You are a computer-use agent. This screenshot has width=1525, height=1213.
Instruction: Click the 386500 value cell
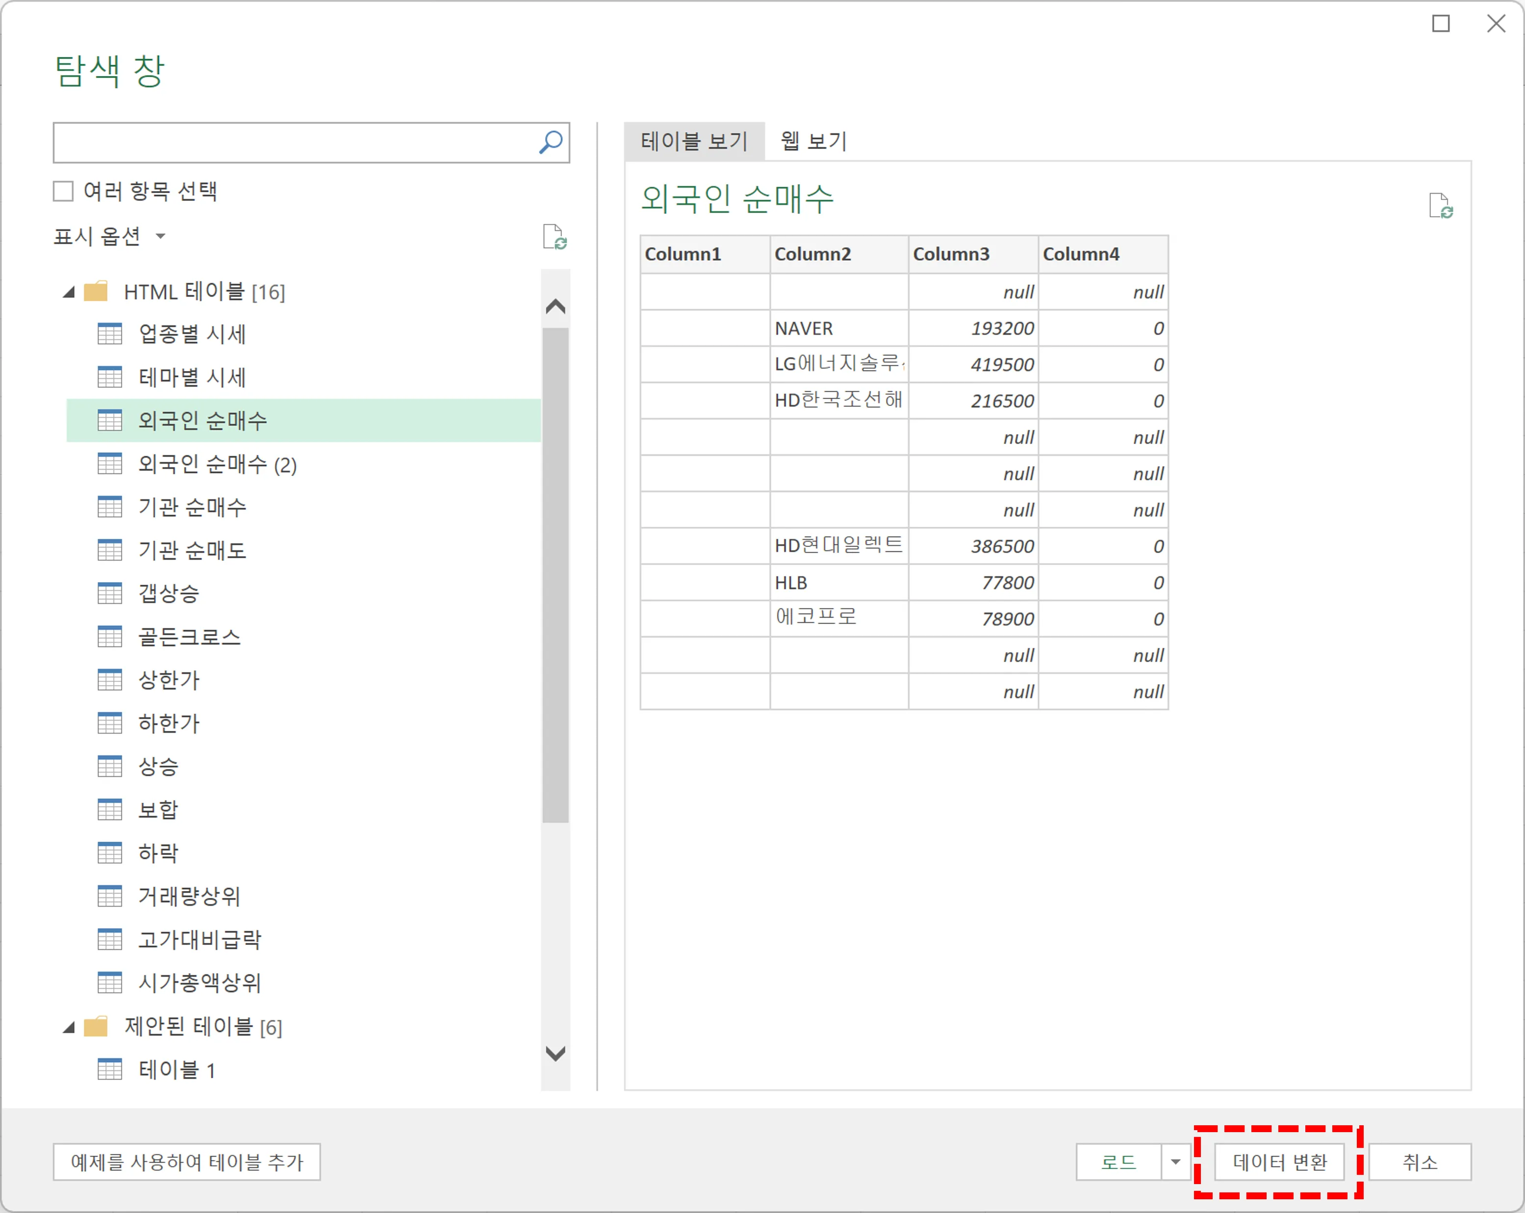[x=973, y=545]
